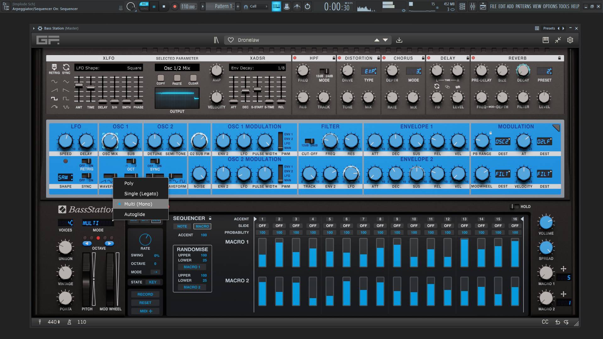Viewport: 603px width, 339px height.
Task: Click the Randomise MACRO 1 button
Action: [x=192, y=267]
